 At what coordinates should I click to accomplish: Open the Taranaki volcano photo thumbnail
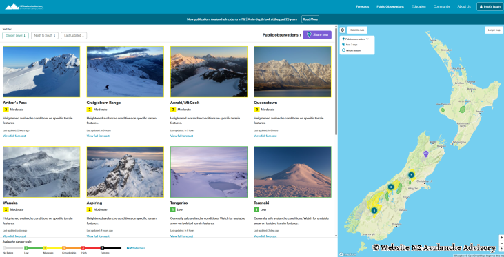[x=292, y=172]
